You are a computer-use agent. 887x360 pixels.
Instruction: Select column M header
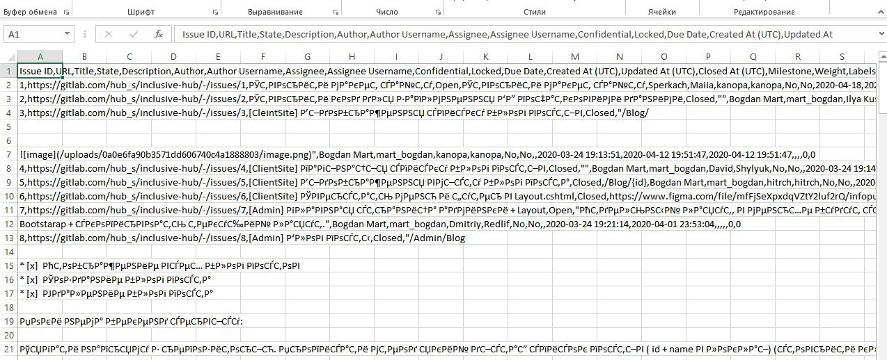[x=574, y=57]
